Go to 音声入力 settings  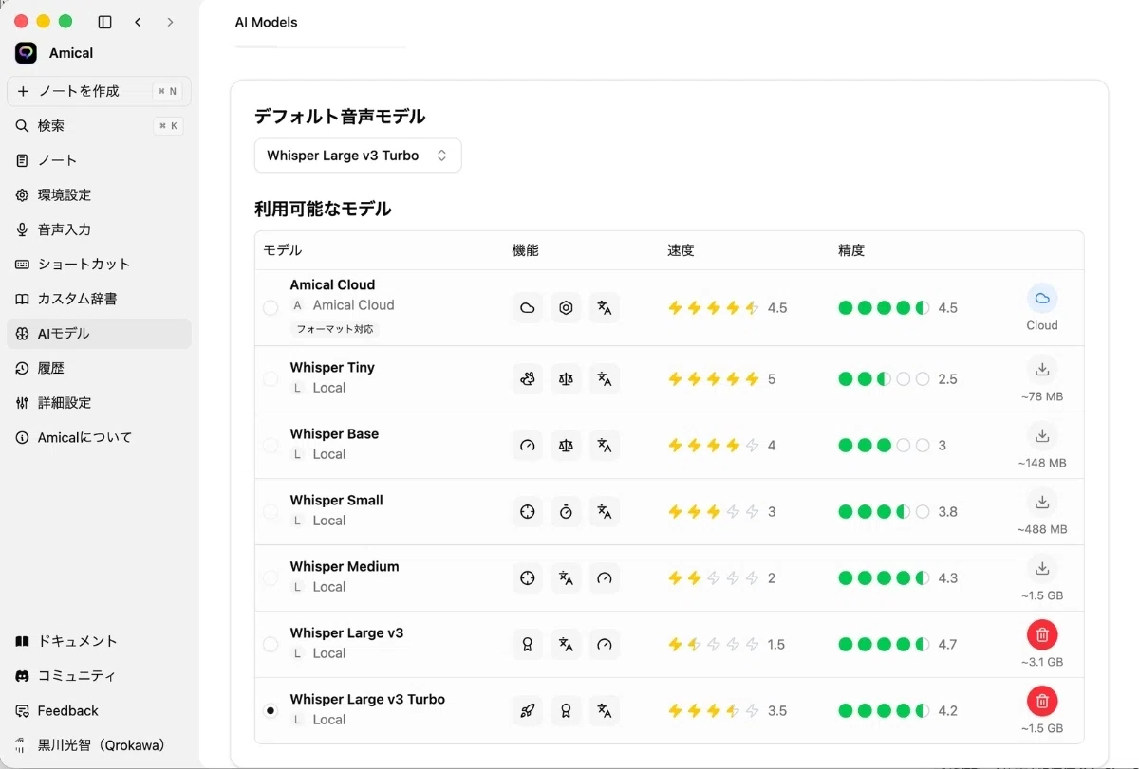(x=99, y=229)
